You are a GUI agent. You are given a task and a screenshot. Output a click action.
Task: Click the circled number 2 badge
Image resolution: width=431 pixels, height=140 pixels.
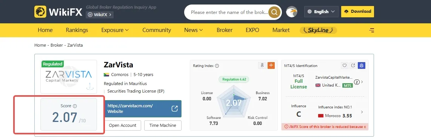pyautogui.click(x=357, y=82)
